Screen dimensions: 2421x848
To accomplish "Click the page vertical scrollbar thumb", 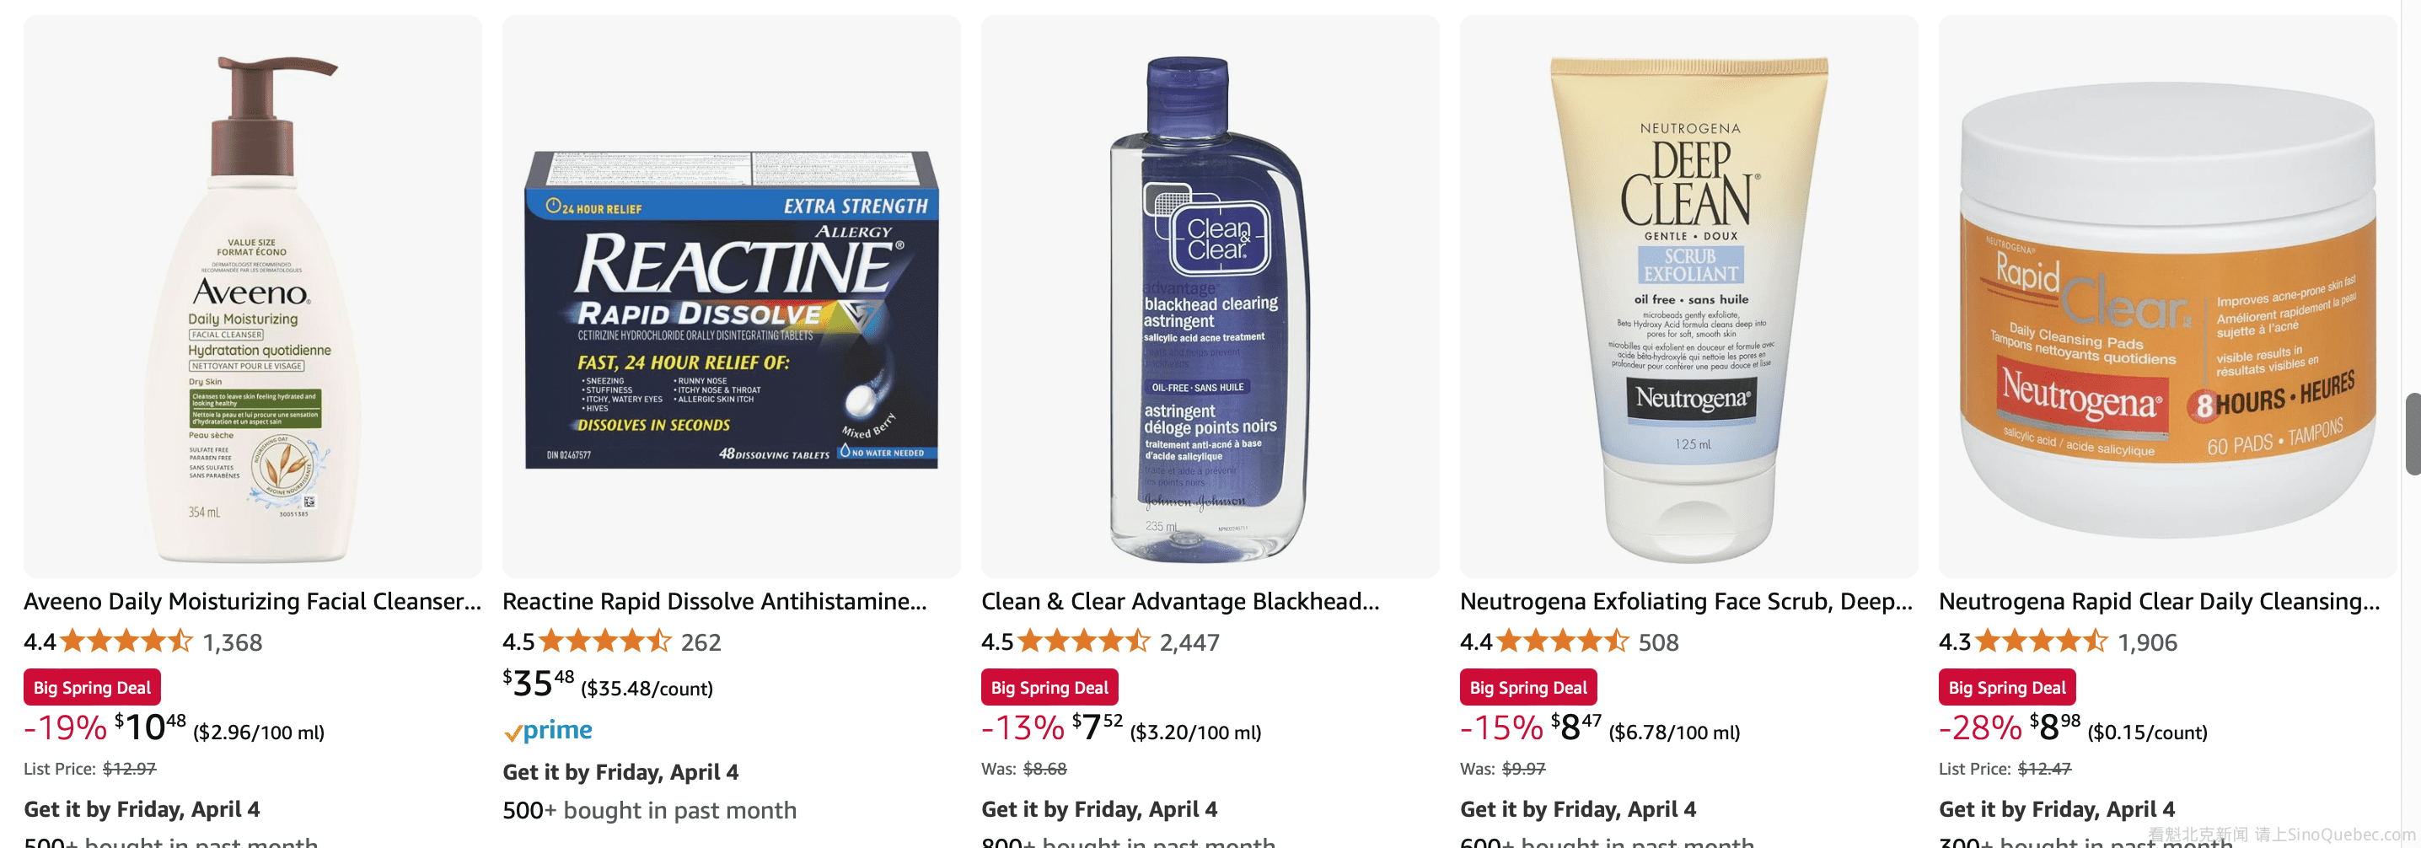I will pyautogui.click(x=2413, y=434).
